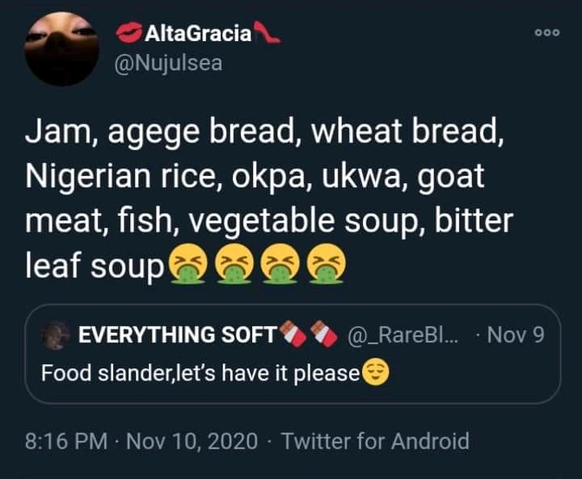Open EVERYTHING SOFT's display name

click(x=177, y=335)
